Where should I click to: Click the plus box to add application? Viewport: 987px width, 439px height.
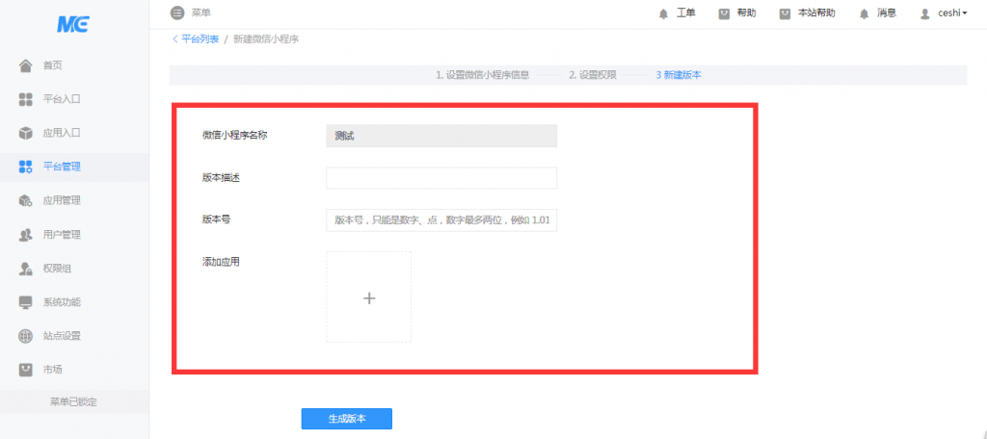coord(368,297)
